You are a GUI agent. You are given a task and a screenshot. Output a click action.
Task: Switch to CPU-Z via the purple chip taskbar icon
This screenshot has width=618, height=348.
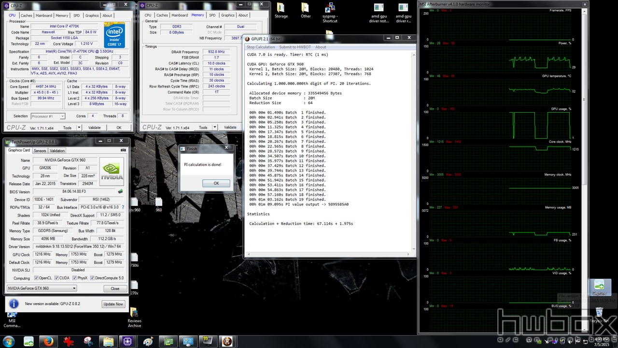click(128, 341)
